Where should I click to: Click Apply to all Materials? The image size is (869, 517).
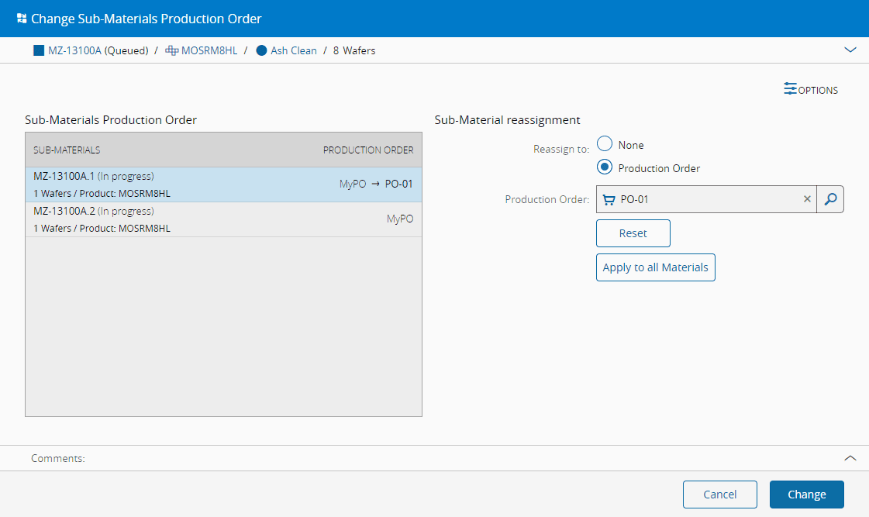(x=655, y=267)
